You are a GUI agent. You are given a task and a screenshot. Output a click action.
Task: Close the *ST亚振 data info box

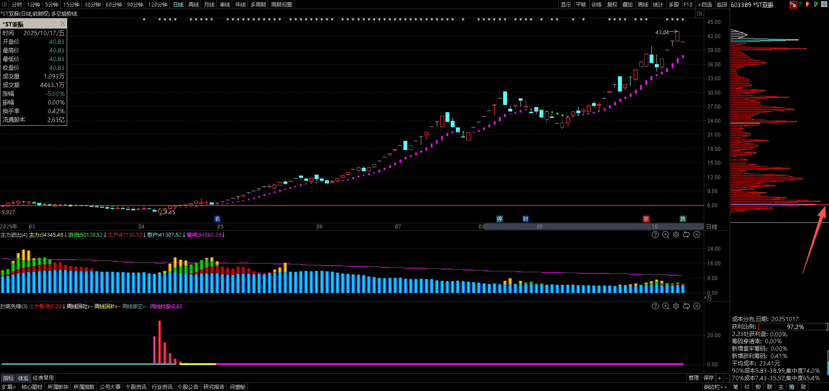pos(63,23)
